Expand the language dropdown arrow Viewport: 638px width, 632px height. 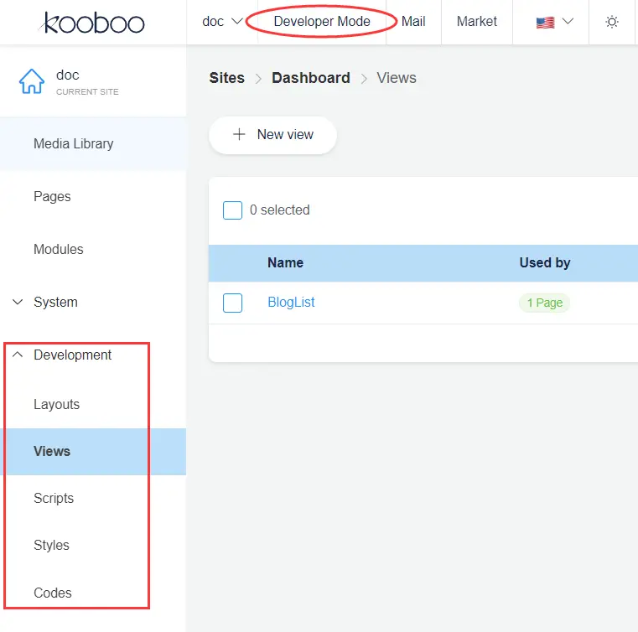pyautogui.click(x=568, y=22)
